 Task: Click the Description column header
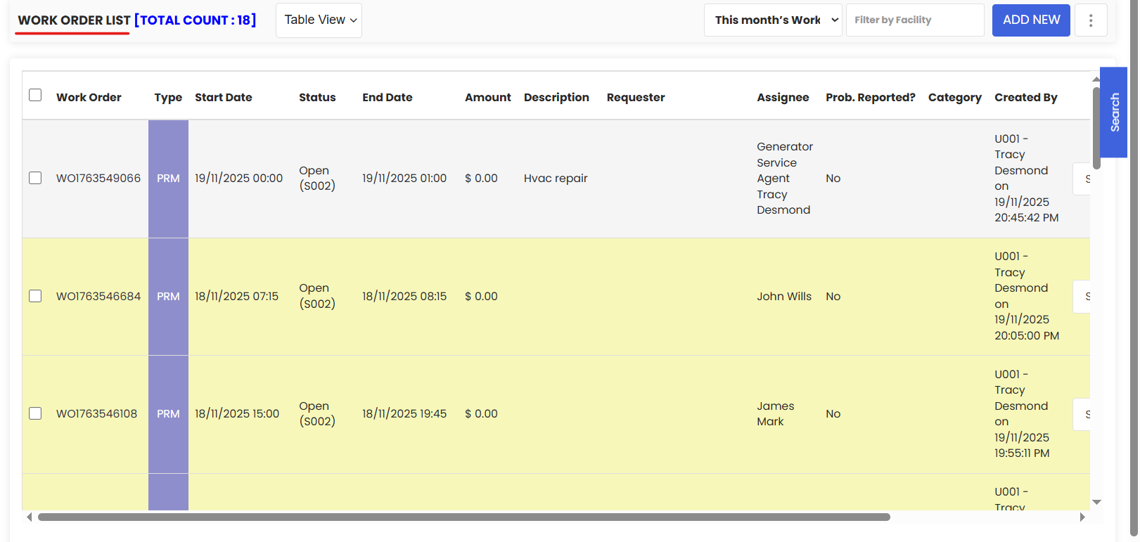click(556, 97)
